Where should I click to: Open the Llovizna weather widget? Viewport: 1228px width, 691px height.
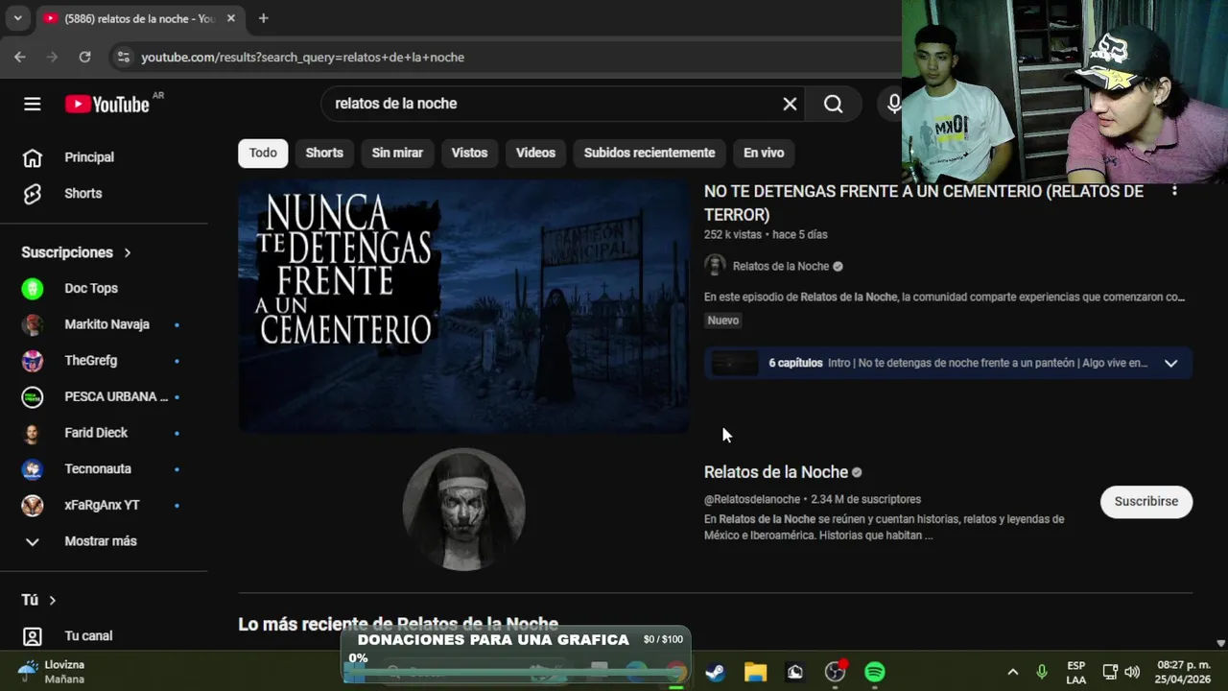pos(53,672)
